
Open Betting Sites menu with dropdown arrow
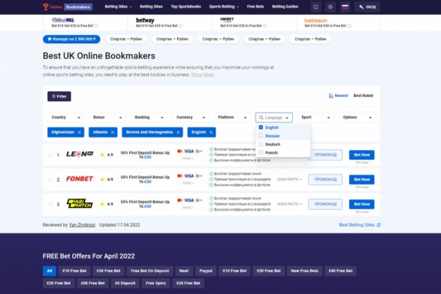click(118, 7)
